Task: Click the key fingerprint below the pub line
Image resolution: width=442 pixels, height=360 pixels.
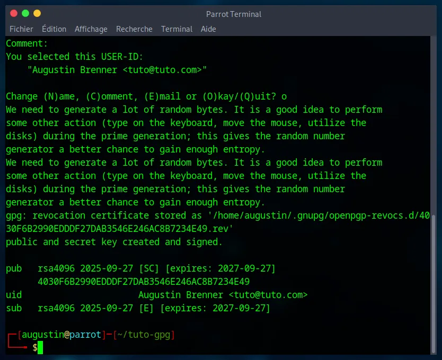Action: coord(144,282)
